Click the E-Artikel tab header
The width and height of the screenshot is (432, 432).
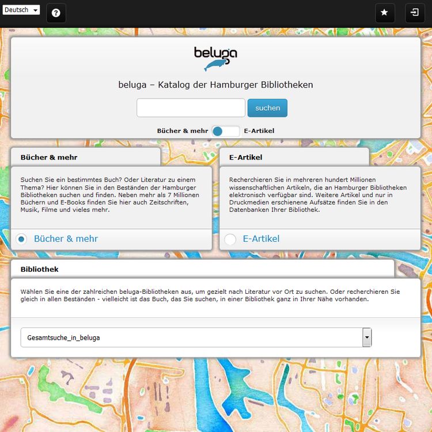click(294, 157)
